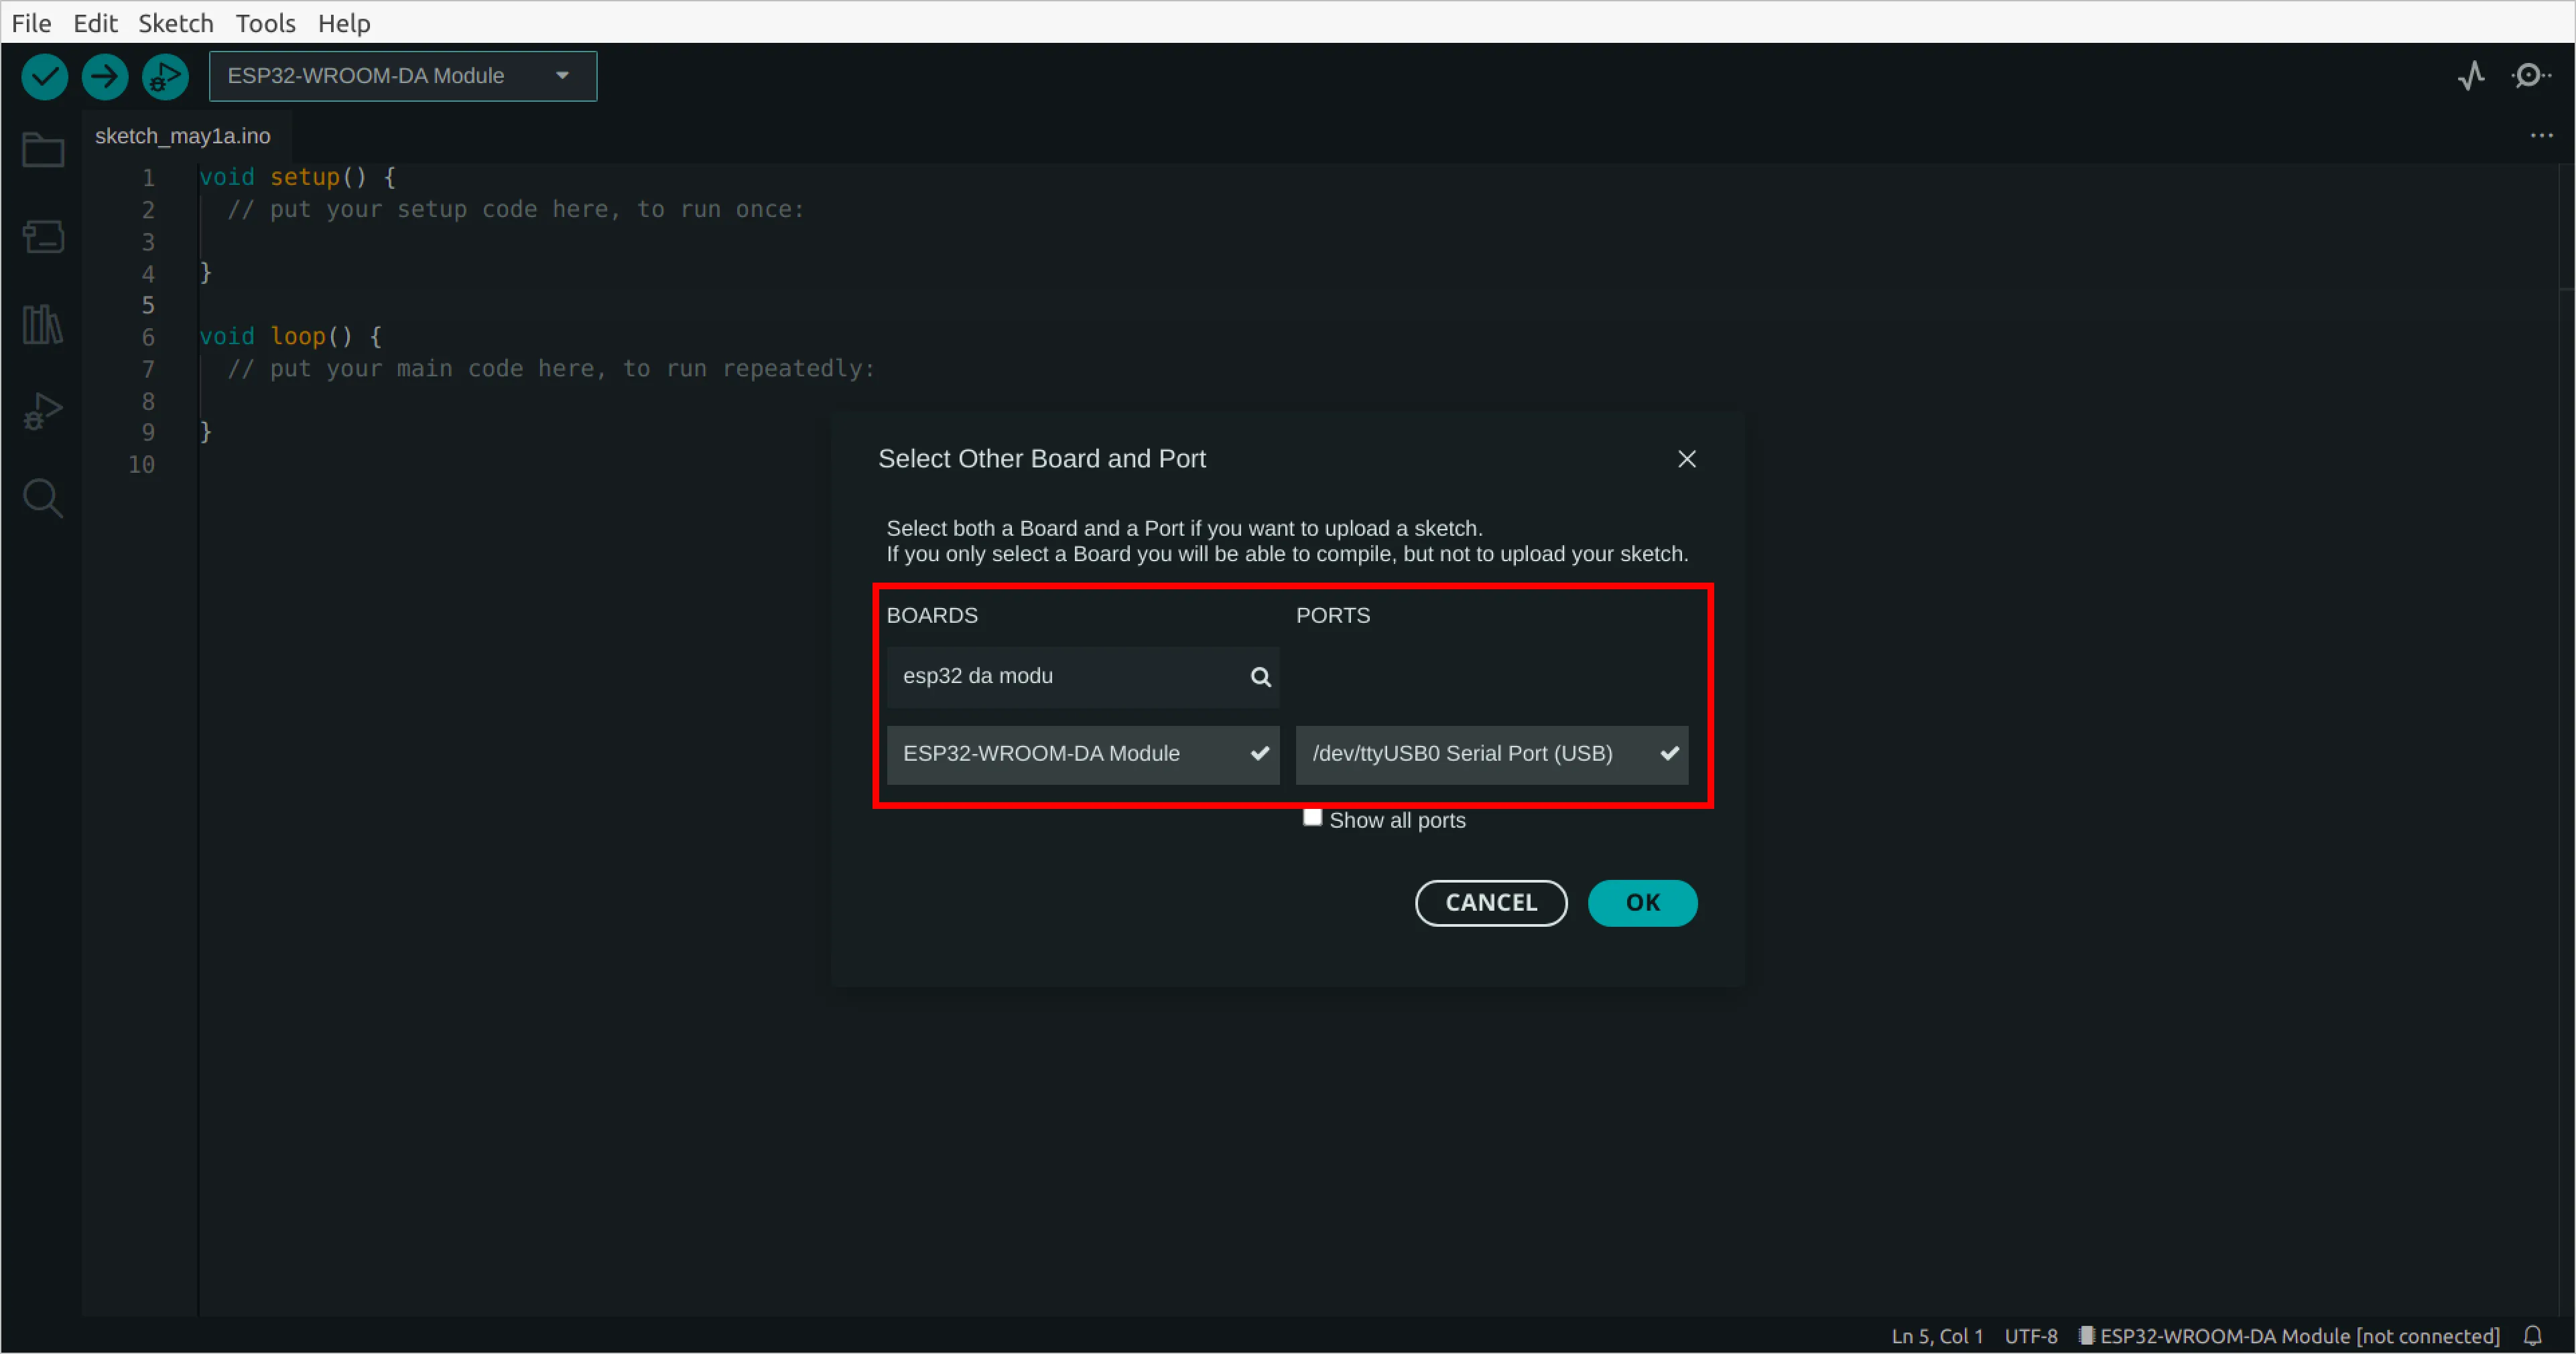Open the Search sidebar icon
Image resolution: width=2576 pixels, height=1354 pixels.
coord(43,498)
